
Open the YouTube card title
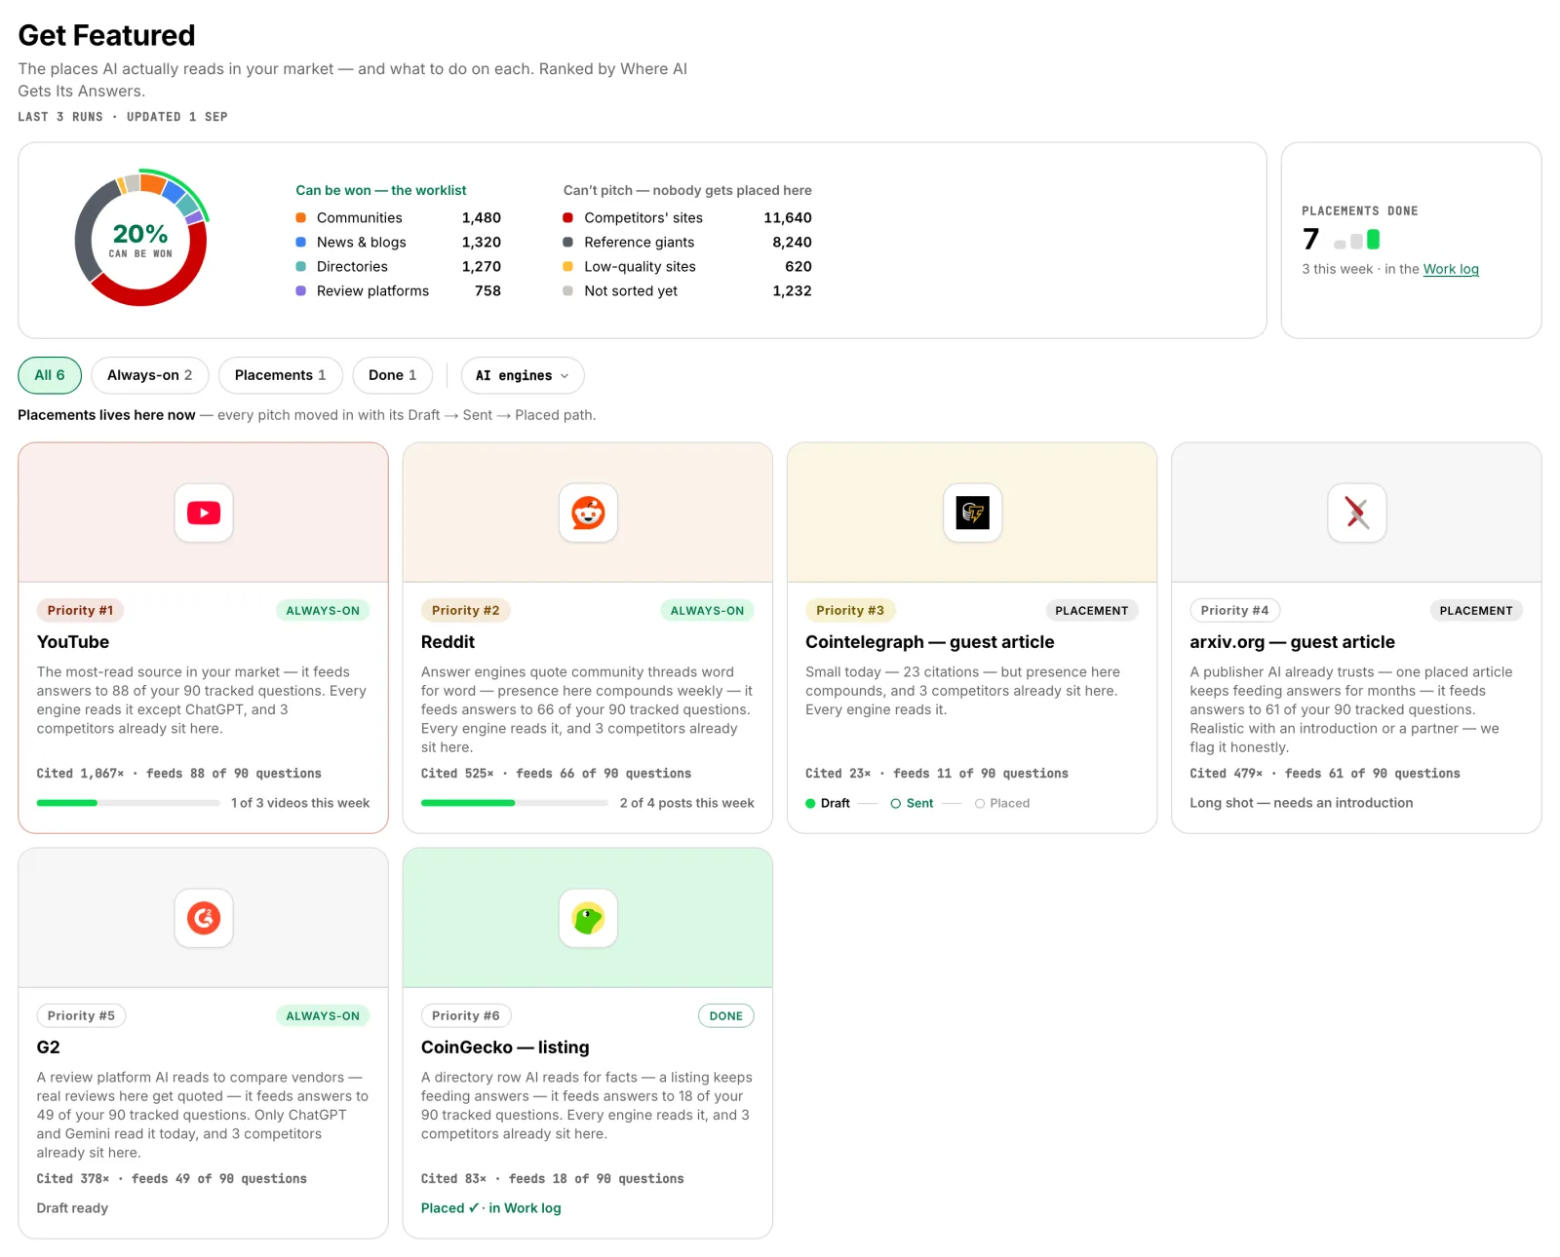pyautogui.click(x=73, y=642)
